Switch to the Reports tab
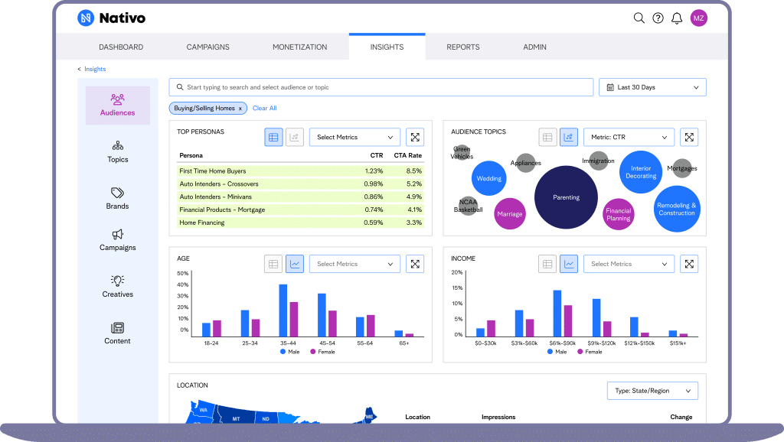Screen dimensions: 784x442 pos(462,47)
